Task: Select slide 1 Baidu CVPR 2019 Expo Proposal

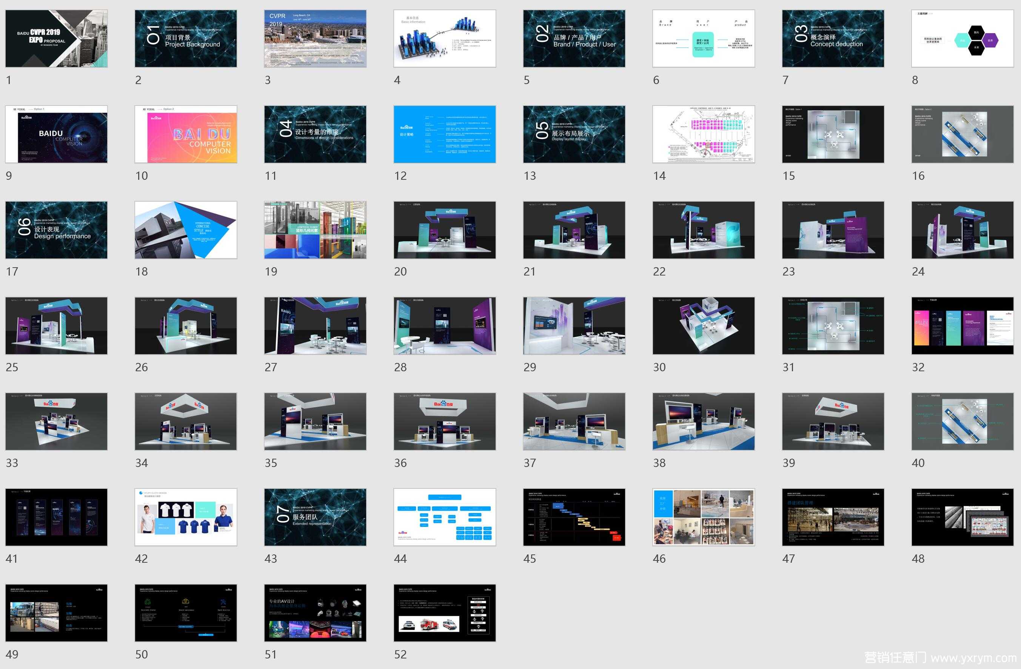Action: (56, 38)
